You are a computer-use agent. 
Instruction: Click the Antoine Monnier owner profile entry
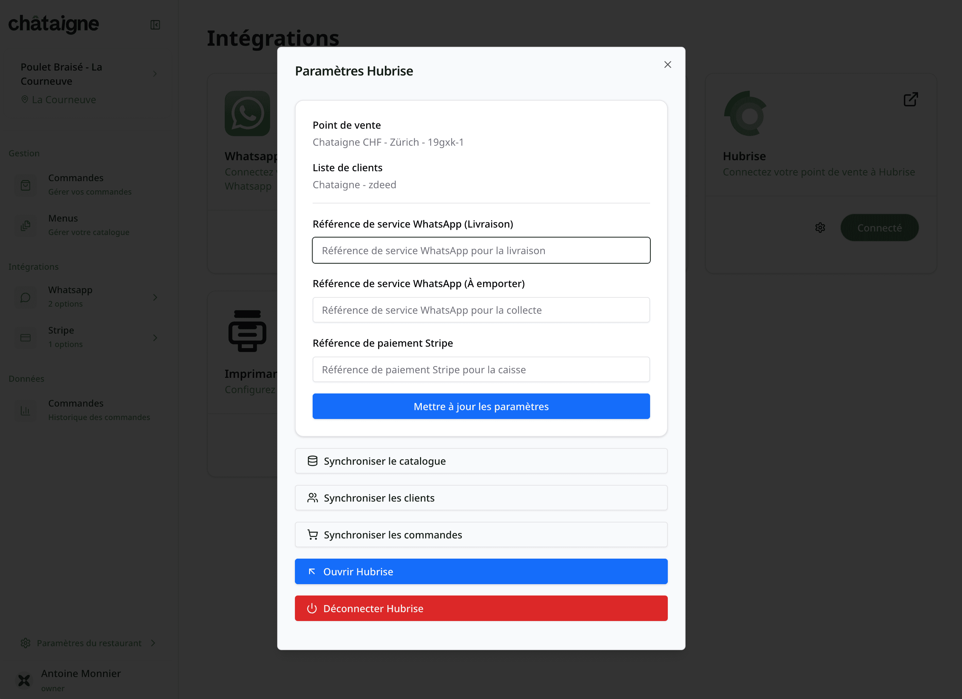pos(80,679)
